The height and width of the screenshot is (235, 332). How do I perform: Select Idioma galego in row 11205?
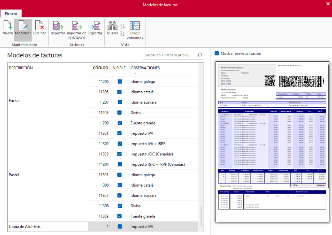(143, 82)
